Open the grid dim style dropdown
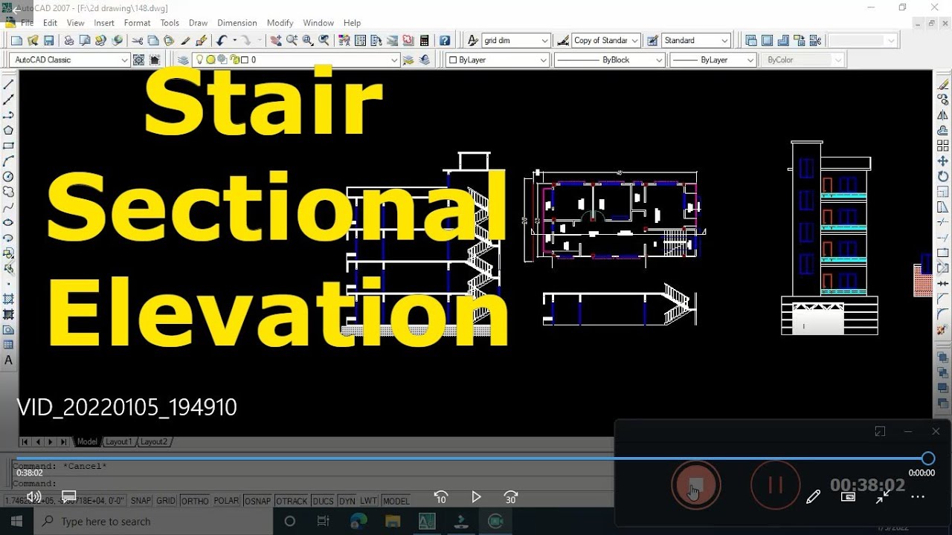The image size is (952, 535). [545, 41]
